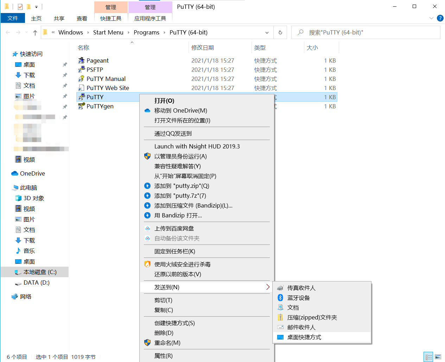Click the OneDrive cloud icon in context menu

[147, 110]
